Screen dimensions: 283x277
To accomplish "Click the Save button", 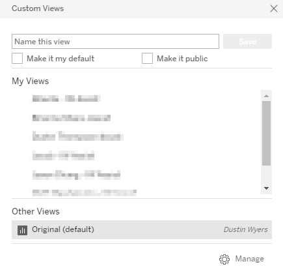I will [247, 41].
